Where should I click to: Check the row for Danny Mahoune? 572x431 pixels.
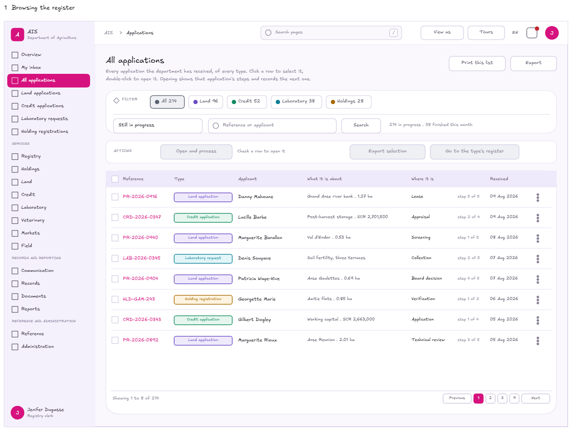[x=115, y=197]
